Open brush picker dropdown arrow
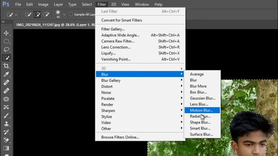Screen dimensions: 278x156 [64, 15]
